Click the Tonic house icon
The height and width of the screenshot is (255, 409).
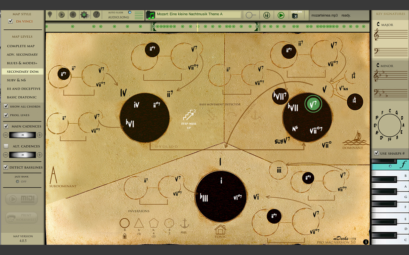[x=220, y=229]
